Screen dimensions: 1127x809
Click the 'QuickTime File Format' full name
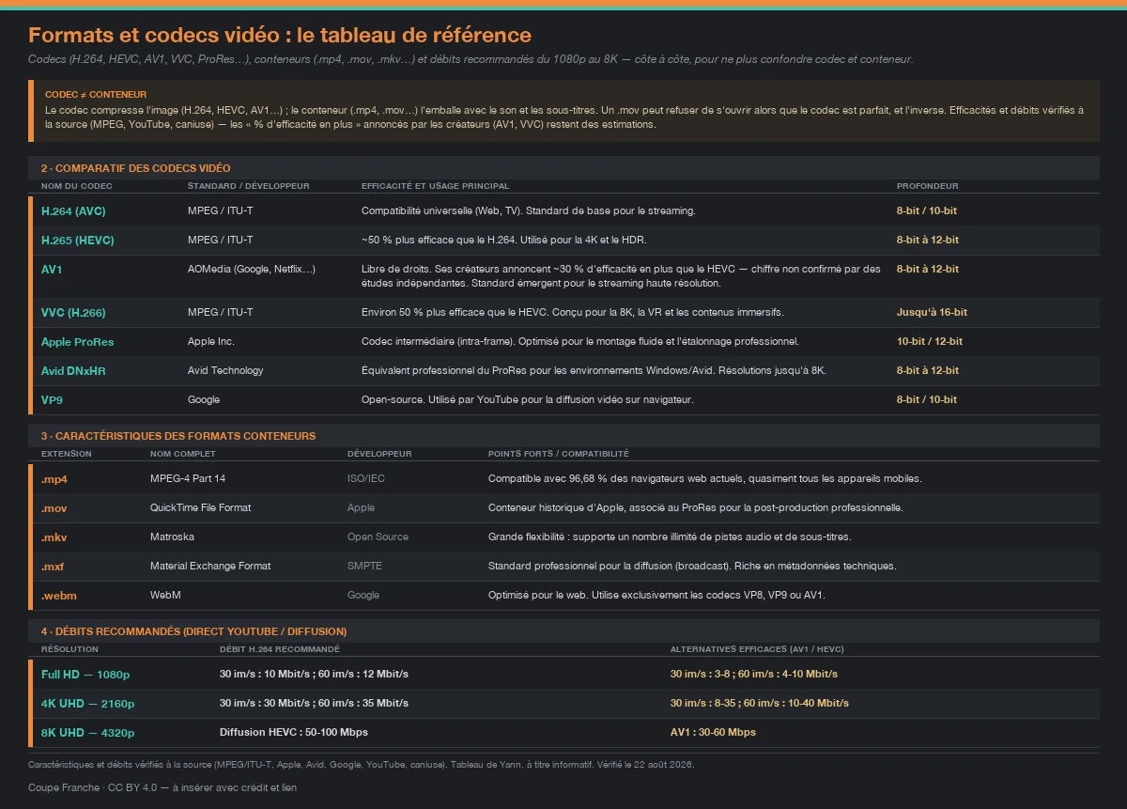coord(201,508)
